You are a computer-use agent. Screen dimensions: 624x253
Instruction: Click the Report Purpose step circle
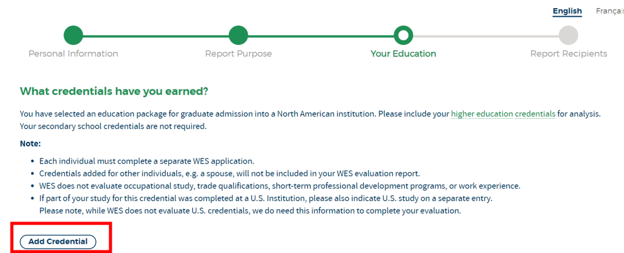[x=238, y=36]
